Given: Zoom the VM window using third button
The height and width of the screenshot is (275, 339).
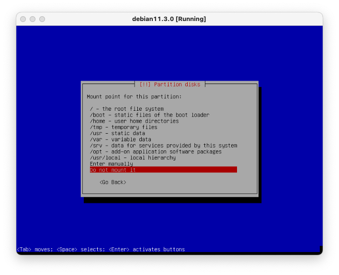Looking at the screenshot, I should 42,19.
